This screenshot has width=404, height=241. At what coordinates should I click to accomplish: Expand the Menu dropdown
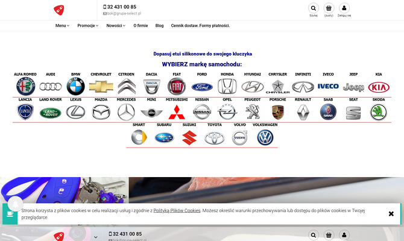click(62, 25)
